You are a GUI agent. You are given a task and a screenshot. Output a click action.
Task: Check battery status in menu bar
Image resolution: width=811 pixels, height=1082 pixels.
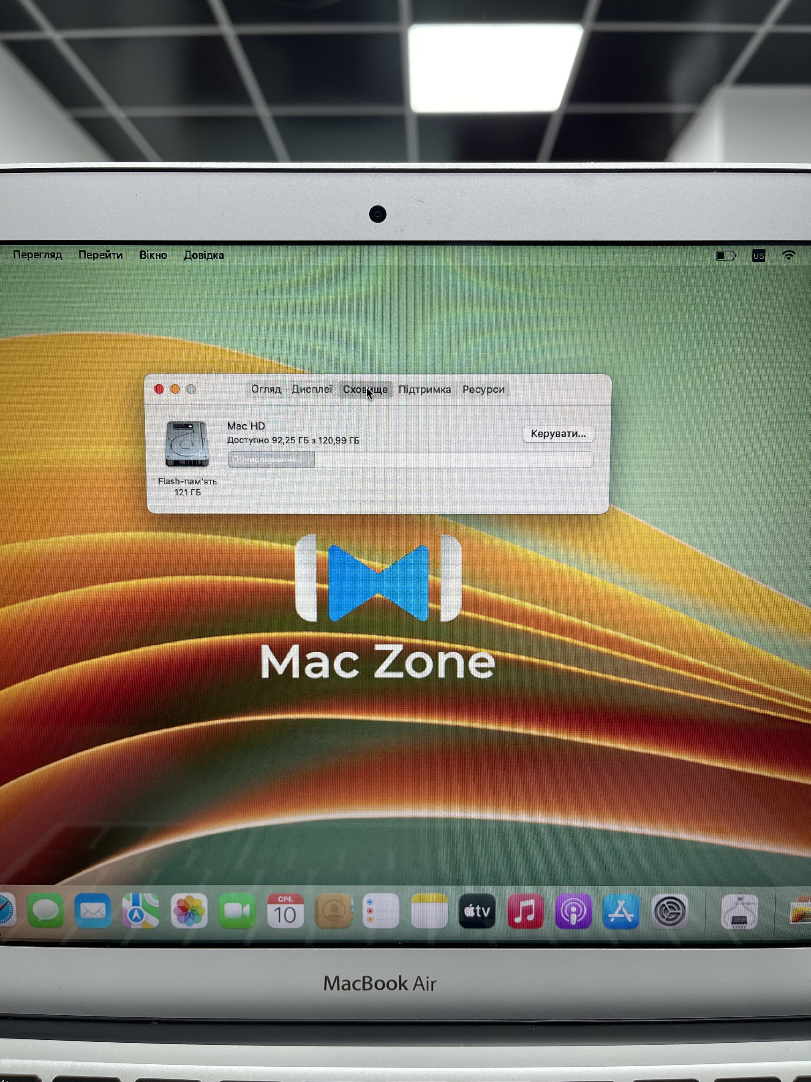(x=726, y=255)
